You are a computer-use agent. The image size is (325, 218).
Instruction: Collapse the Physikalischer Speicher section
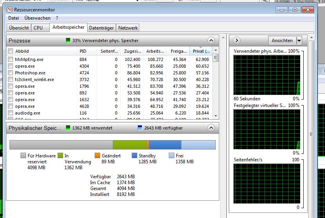[x=211, y=128]
